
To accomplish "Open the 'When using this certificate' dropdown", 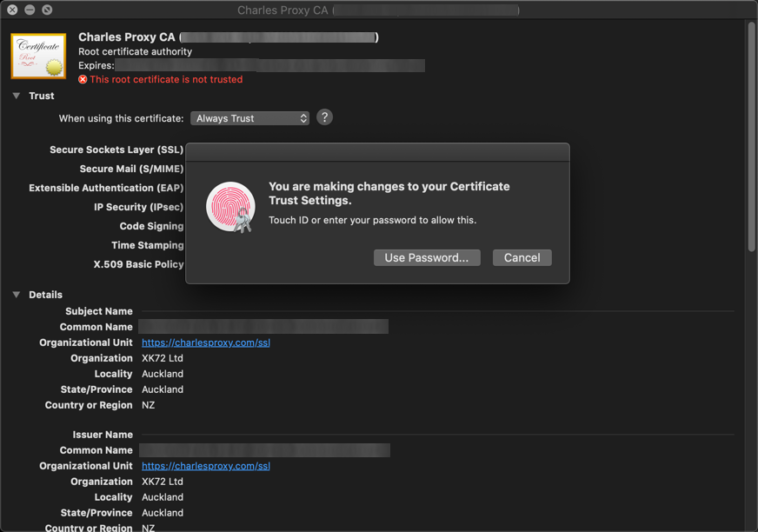I will 250,118.
